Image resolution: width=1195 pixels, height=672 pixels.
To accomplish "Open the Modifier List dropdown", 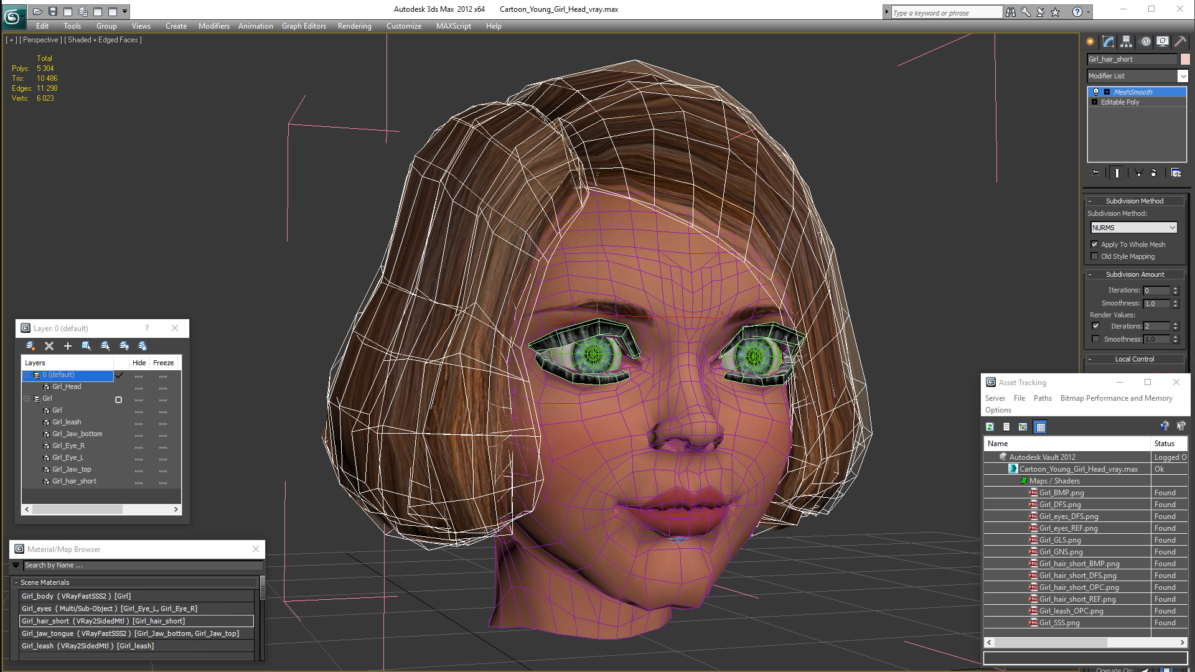I will pyautogui.click(x=1183, y=76).
